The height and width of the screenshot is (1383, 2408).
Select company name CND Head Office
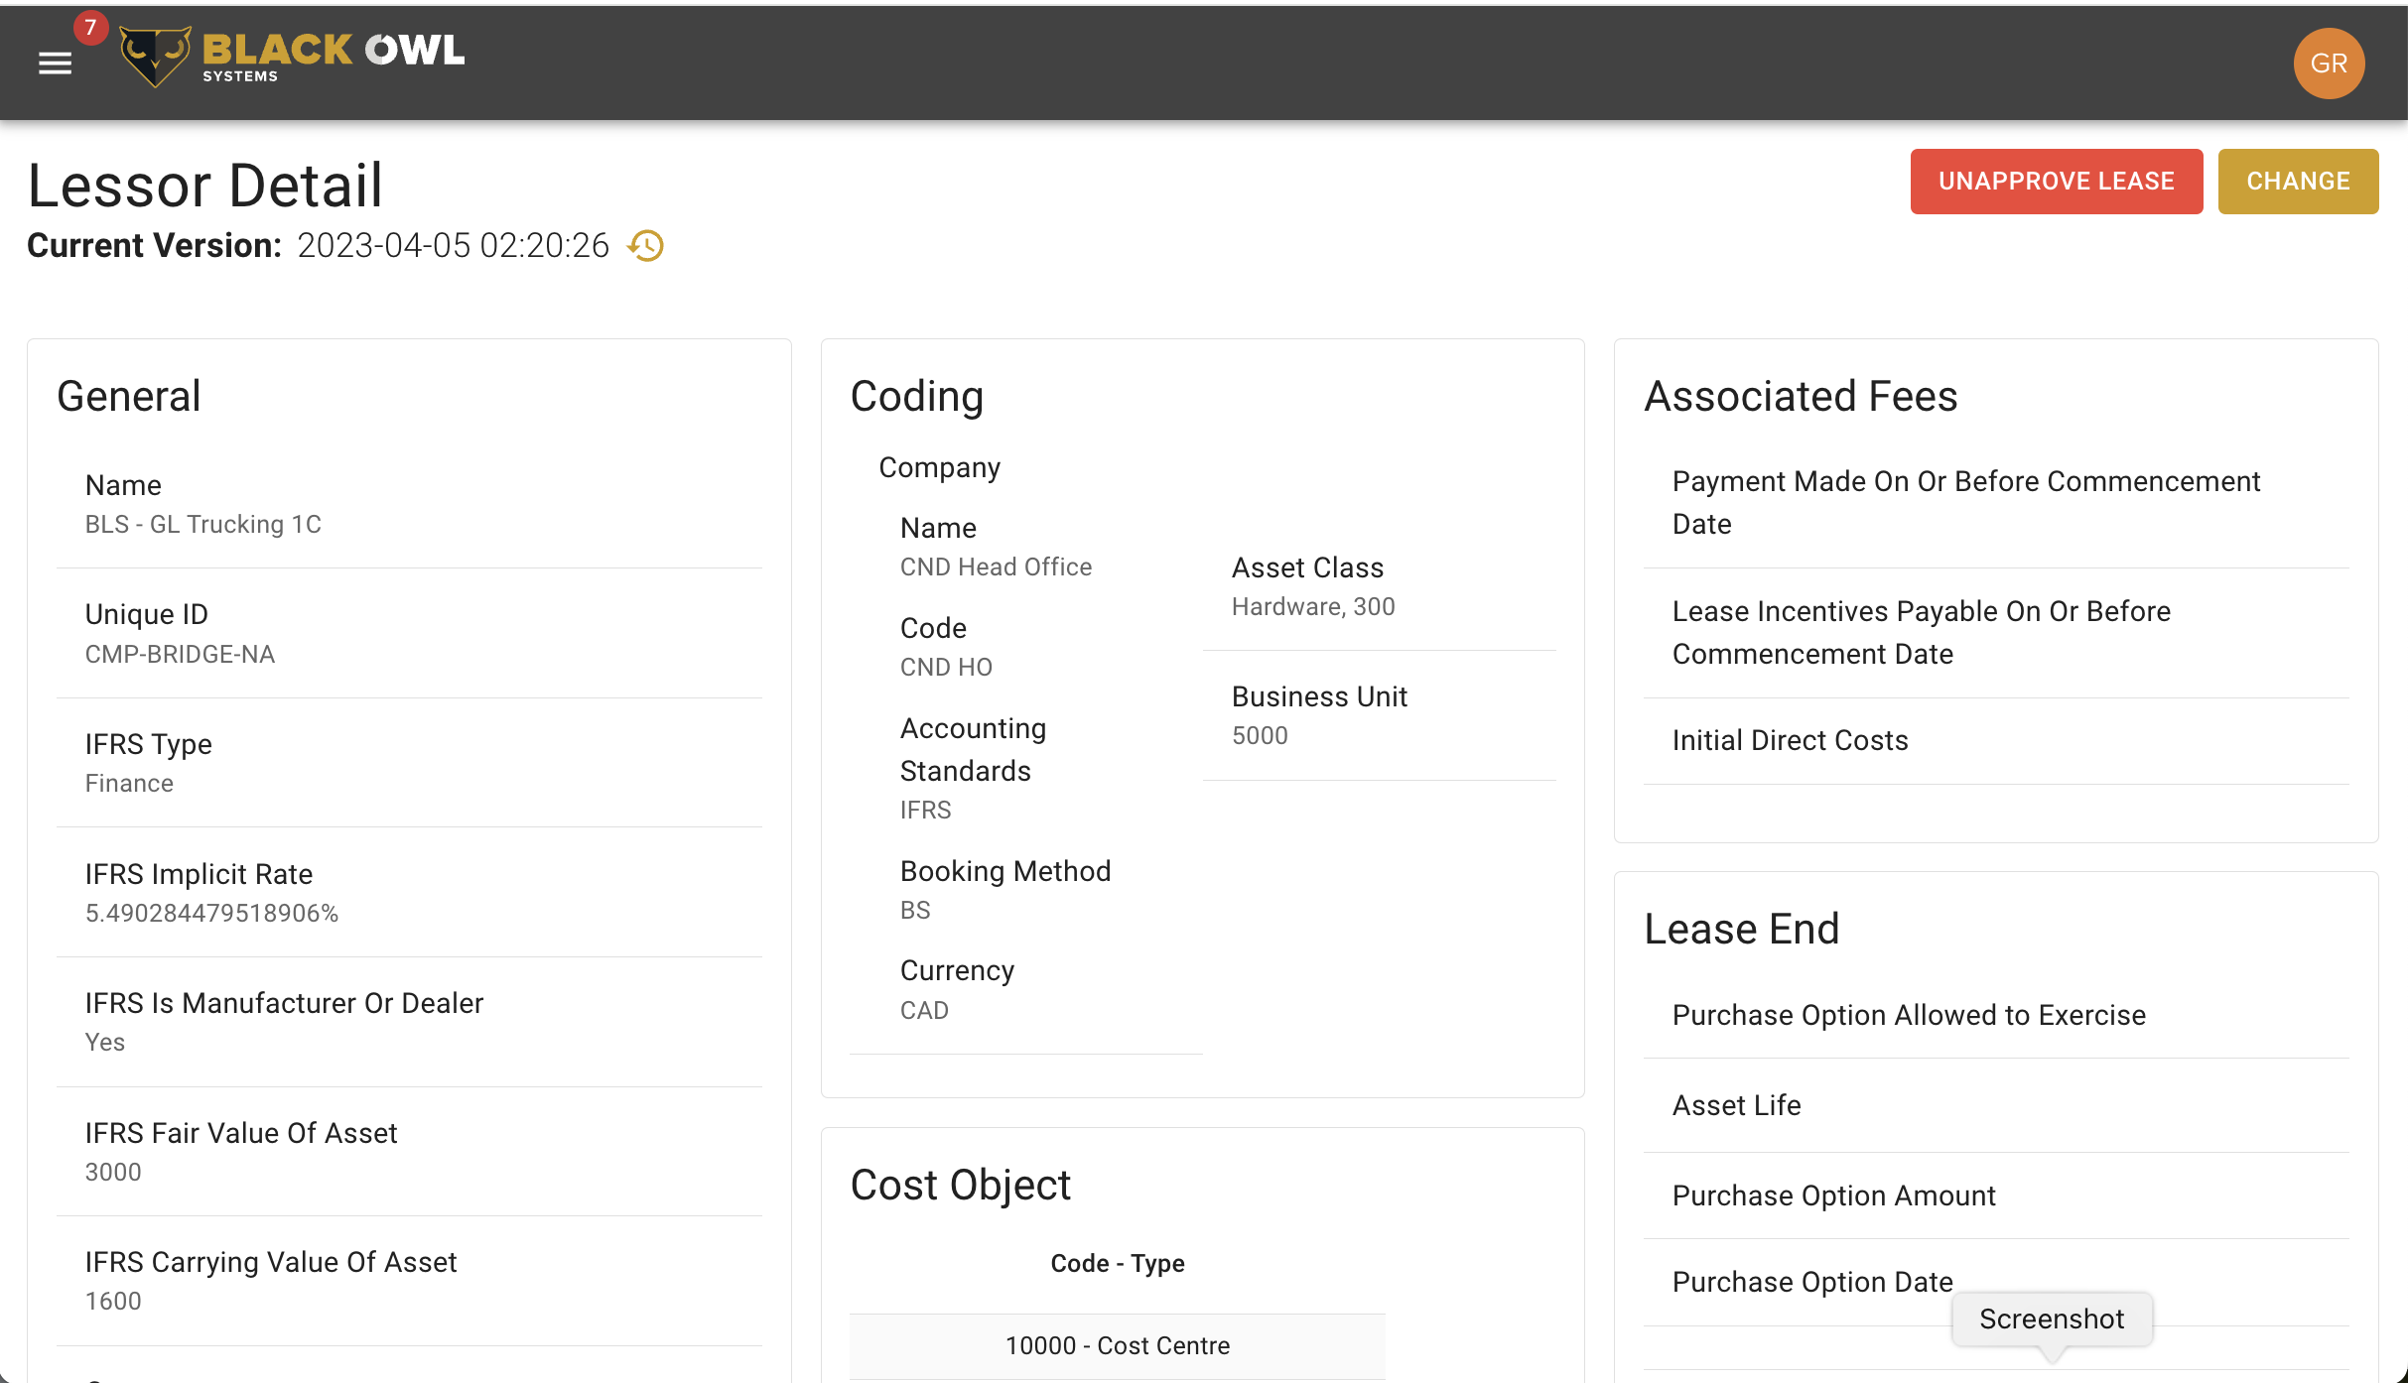click(x=996, y=566)
